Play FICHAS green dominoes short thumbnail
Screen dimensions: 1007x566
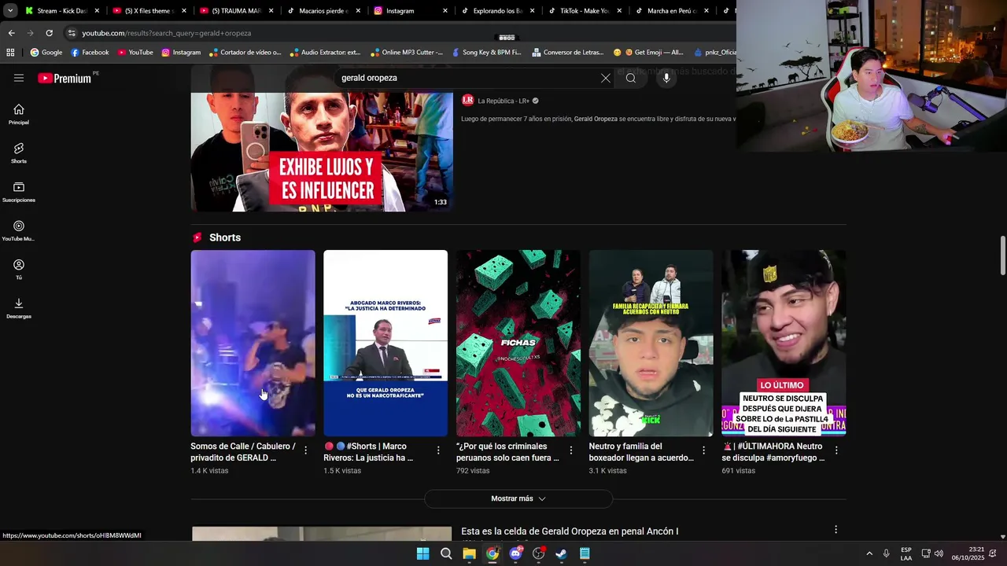[518, 343]
